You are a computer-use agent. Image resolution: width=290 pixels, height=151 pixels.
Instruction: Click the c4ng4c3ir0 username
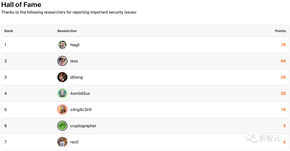click(81, 110)
